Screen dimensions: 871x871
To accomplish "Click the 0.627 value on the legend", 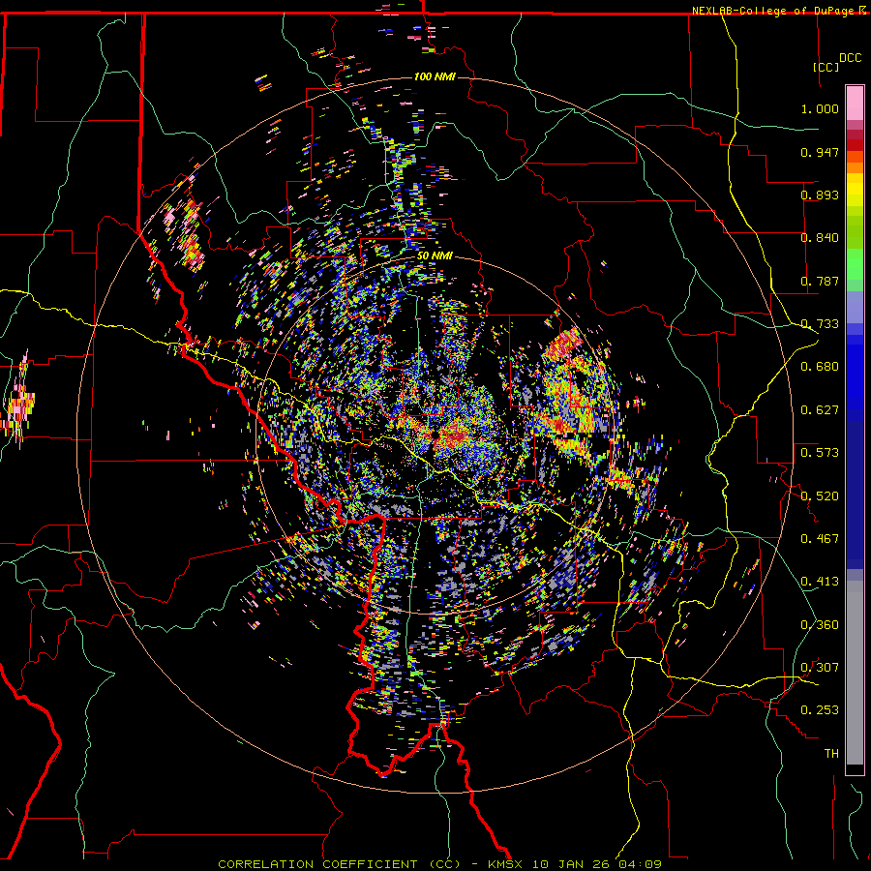I will coord(820,410).
